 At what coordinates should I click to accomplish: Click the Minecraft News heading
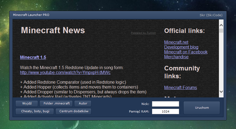(x=53, y=30)
